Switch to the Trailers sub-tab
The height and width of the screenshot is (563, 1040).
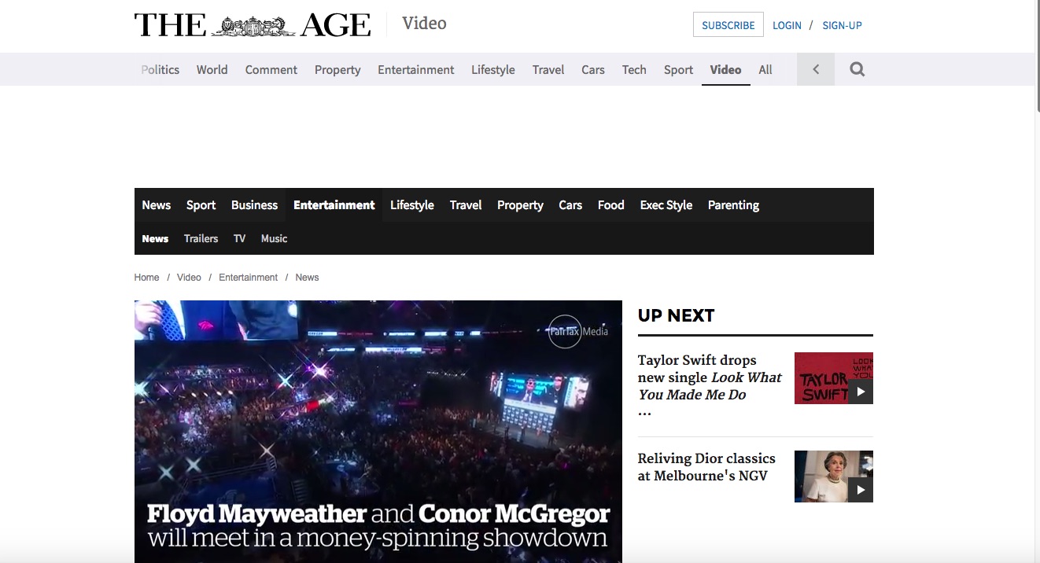(201, 238)
